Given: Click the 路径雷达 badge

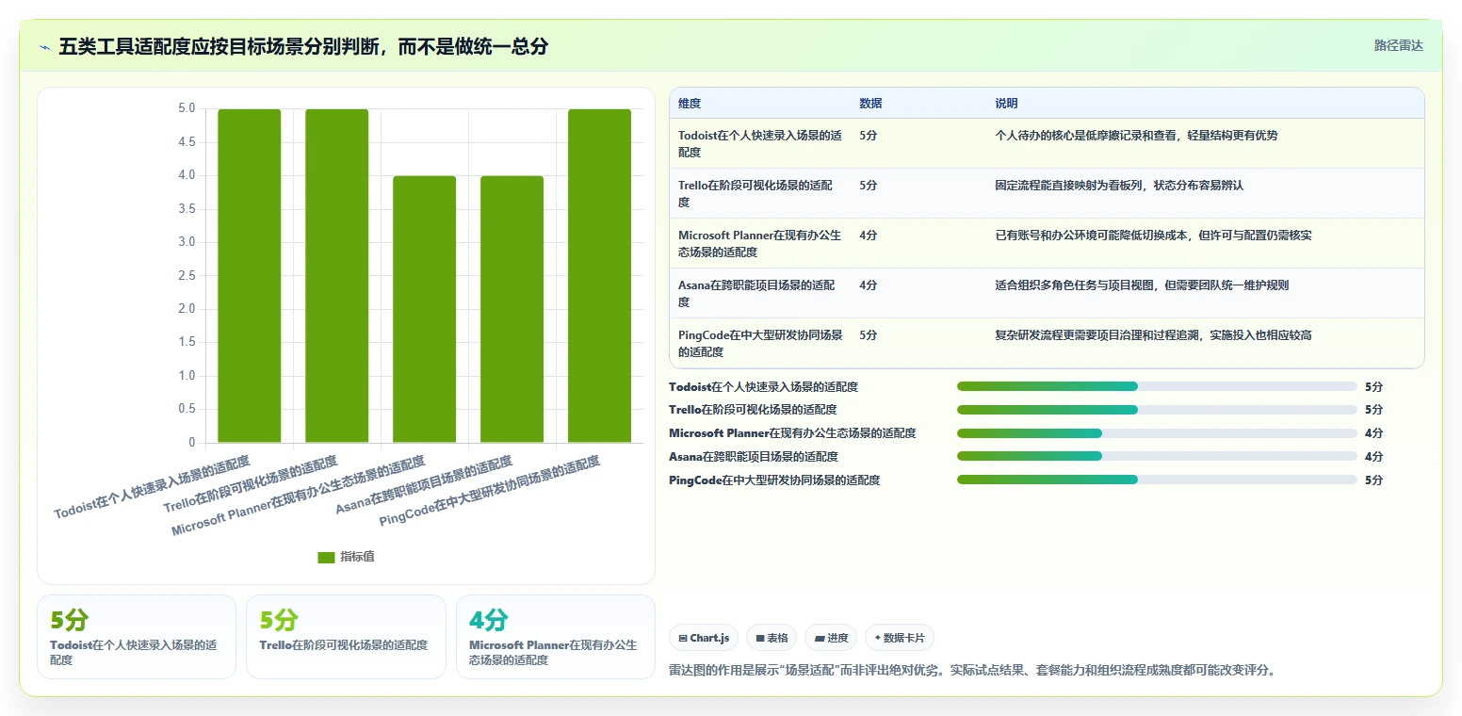Looking at the screenshot, I should [x=1398, y=45].
